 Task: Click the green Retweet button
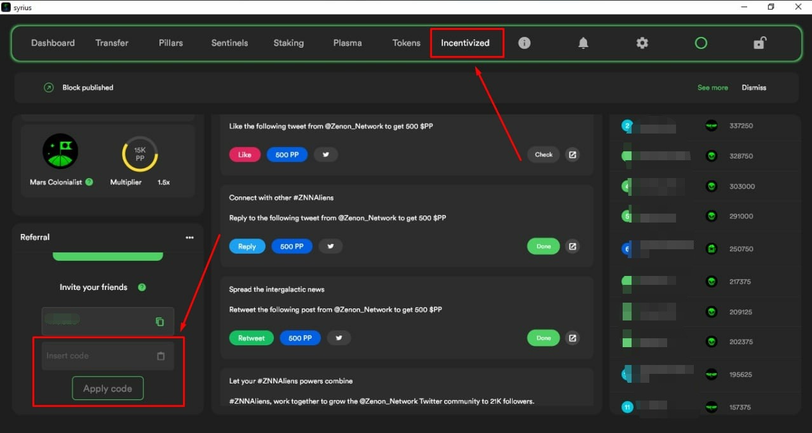[252, 338]
